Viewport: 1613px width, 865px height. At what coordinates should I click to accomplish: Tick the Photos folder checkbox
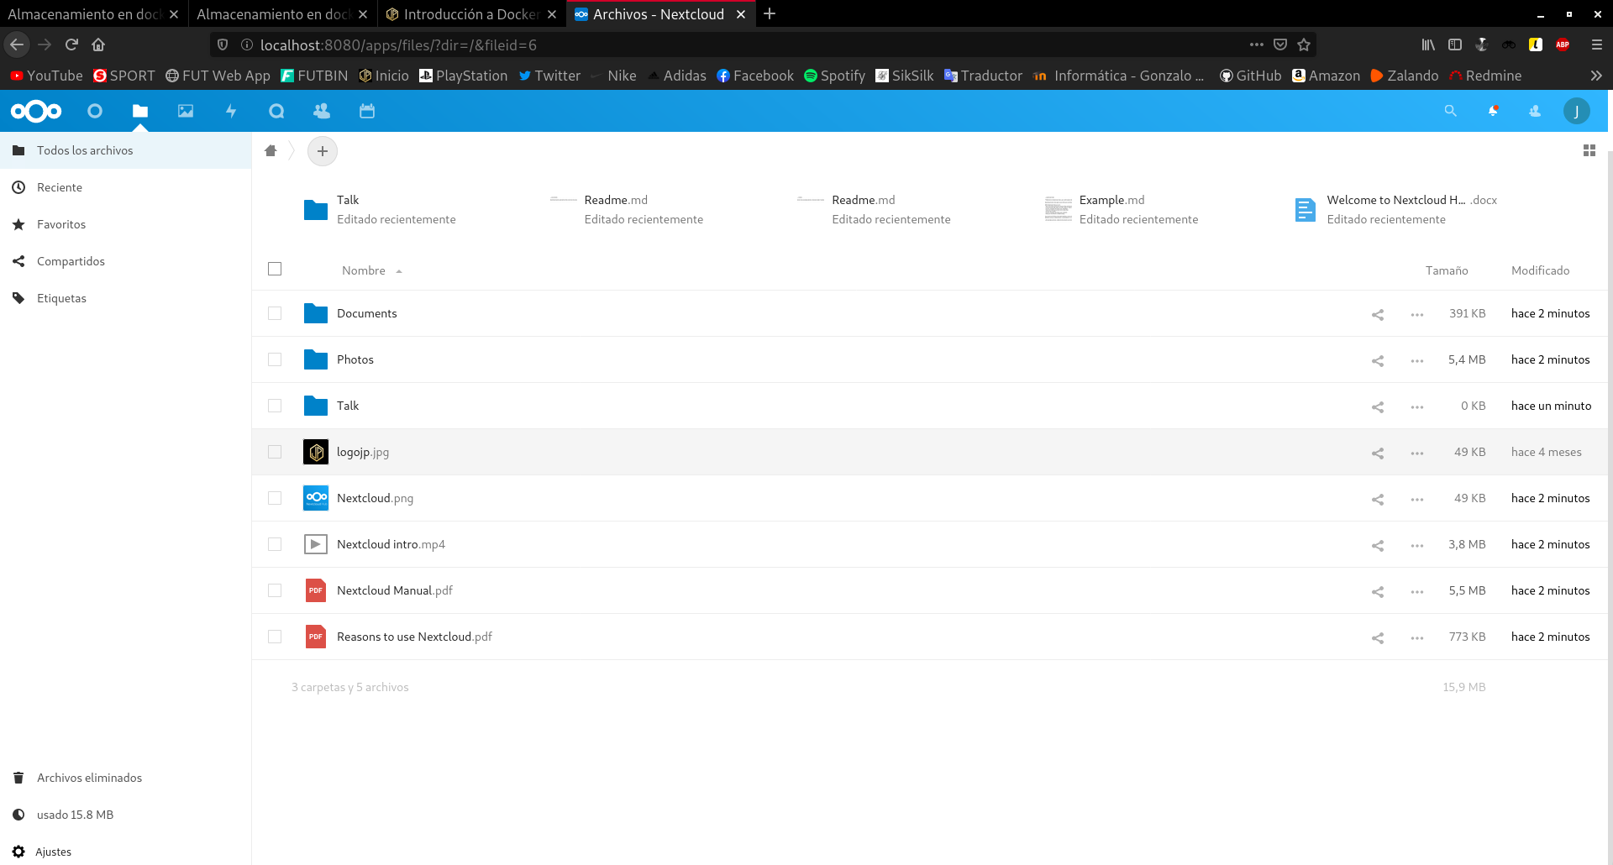[x=275, y=359]
